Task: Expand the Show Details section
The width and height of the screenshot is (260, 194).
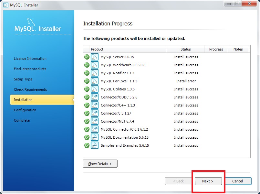Action: [x=100, y=164]
